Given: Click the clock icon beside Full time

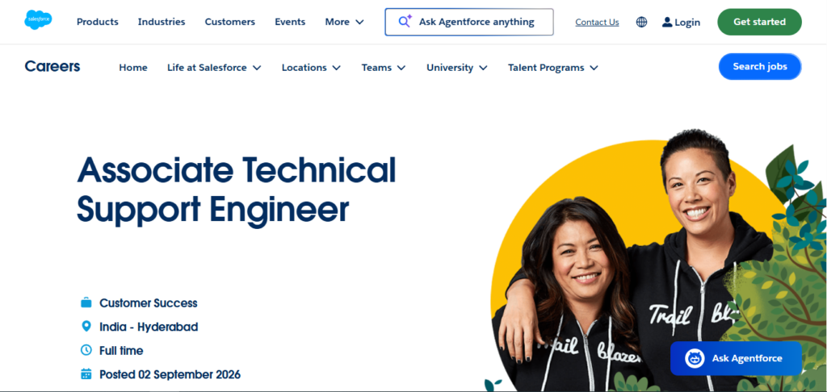Looking at the screenshot, I should click(x=86, y=350).
